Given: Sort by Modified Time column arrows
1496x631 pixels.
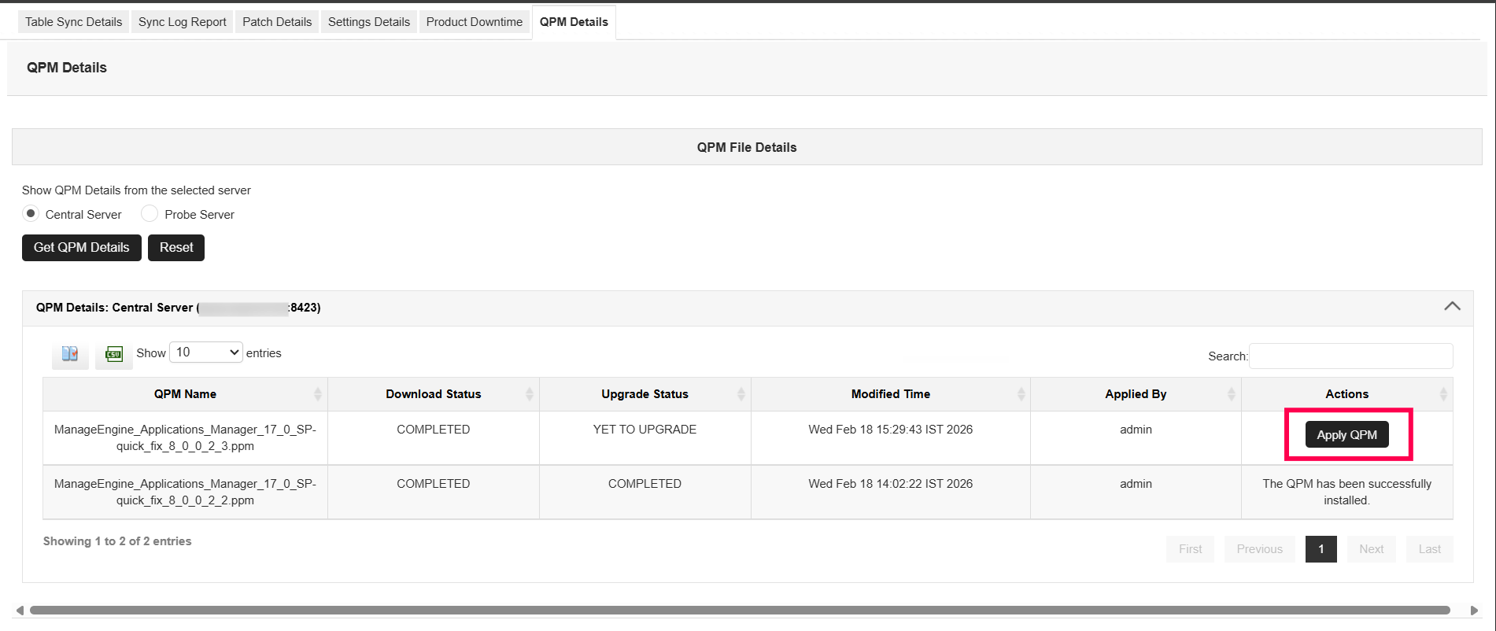Looking at the screenshot, I should pyautogui.click(x=1021, y=394).
